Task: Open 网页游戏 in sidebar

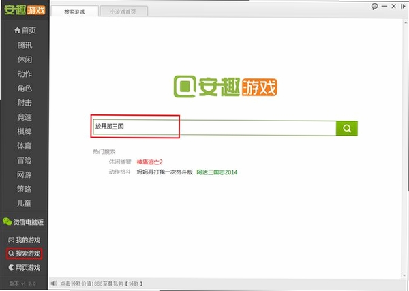Action: 25,268
